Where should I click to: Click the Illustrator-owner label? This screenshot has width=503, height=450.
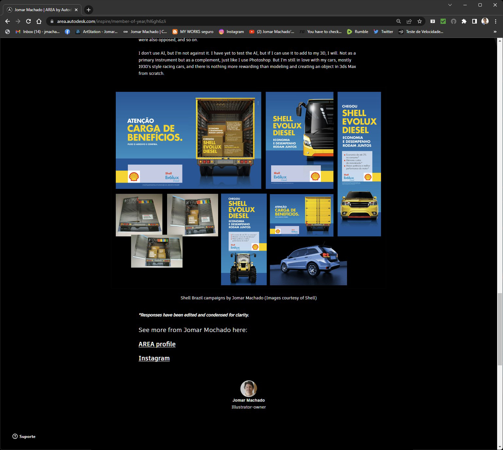click(249, 407)
